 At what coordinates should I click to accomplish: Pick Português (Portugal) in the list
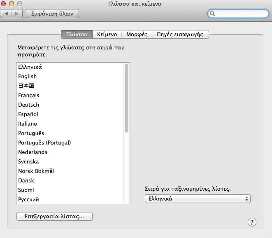(x=44, y=142)
